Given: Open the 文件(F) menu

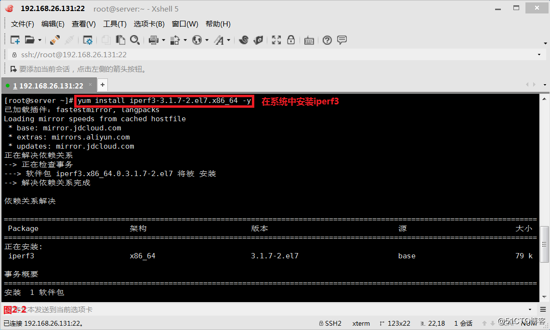Looking at the screenshot, I should (x=23, y=24).
